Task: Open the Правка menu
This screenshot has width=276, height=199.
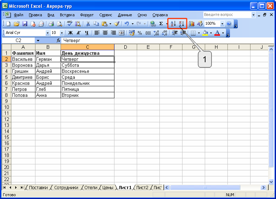Action: coord(35,15)
